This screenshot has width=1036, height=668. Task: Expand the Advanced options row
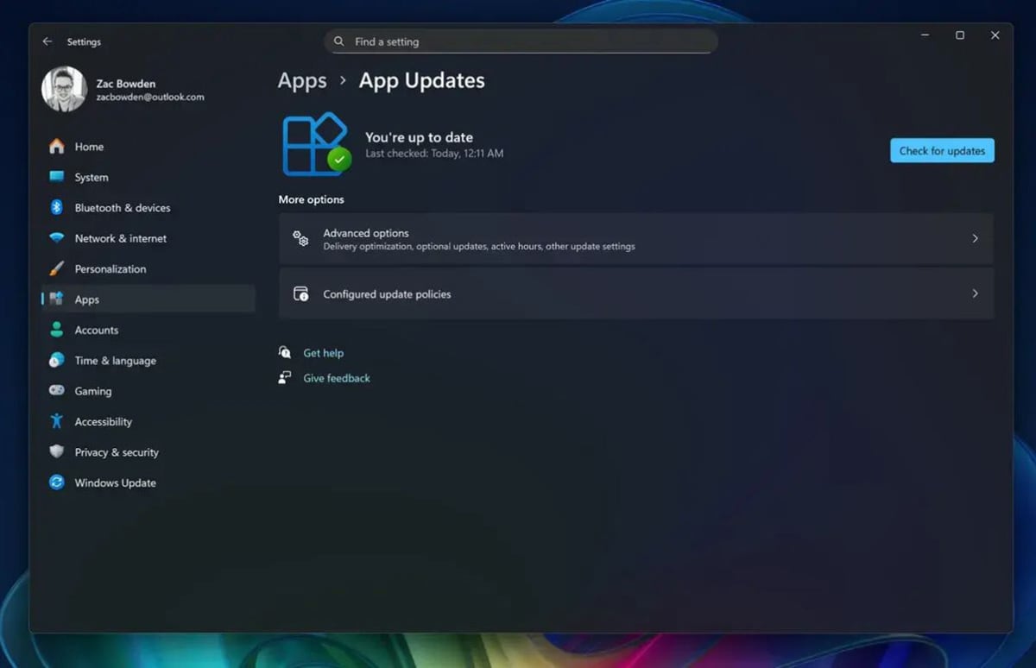pyautogui.click(x=636, y=238)
